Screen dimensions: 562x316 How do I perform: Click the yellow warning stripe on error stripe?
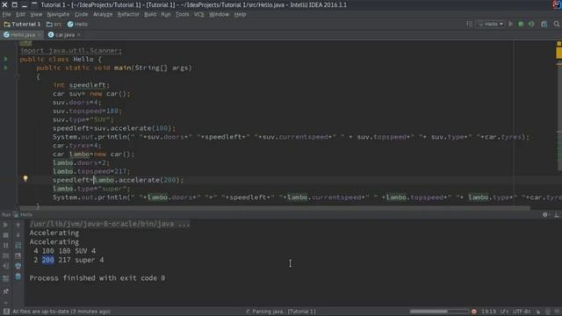coord(558,53)
